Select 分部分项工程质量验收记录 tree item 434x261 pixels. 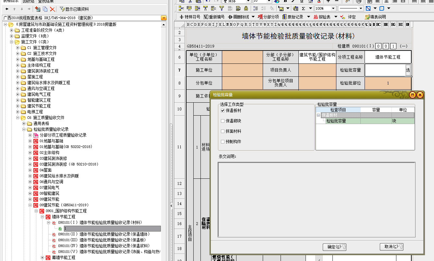pos(63,135)
